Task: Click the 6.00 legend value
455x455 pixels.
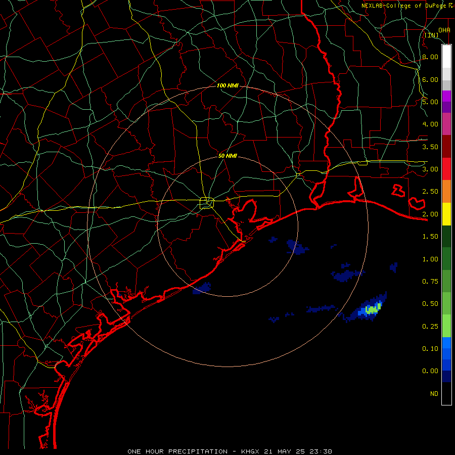Action: 430,79
